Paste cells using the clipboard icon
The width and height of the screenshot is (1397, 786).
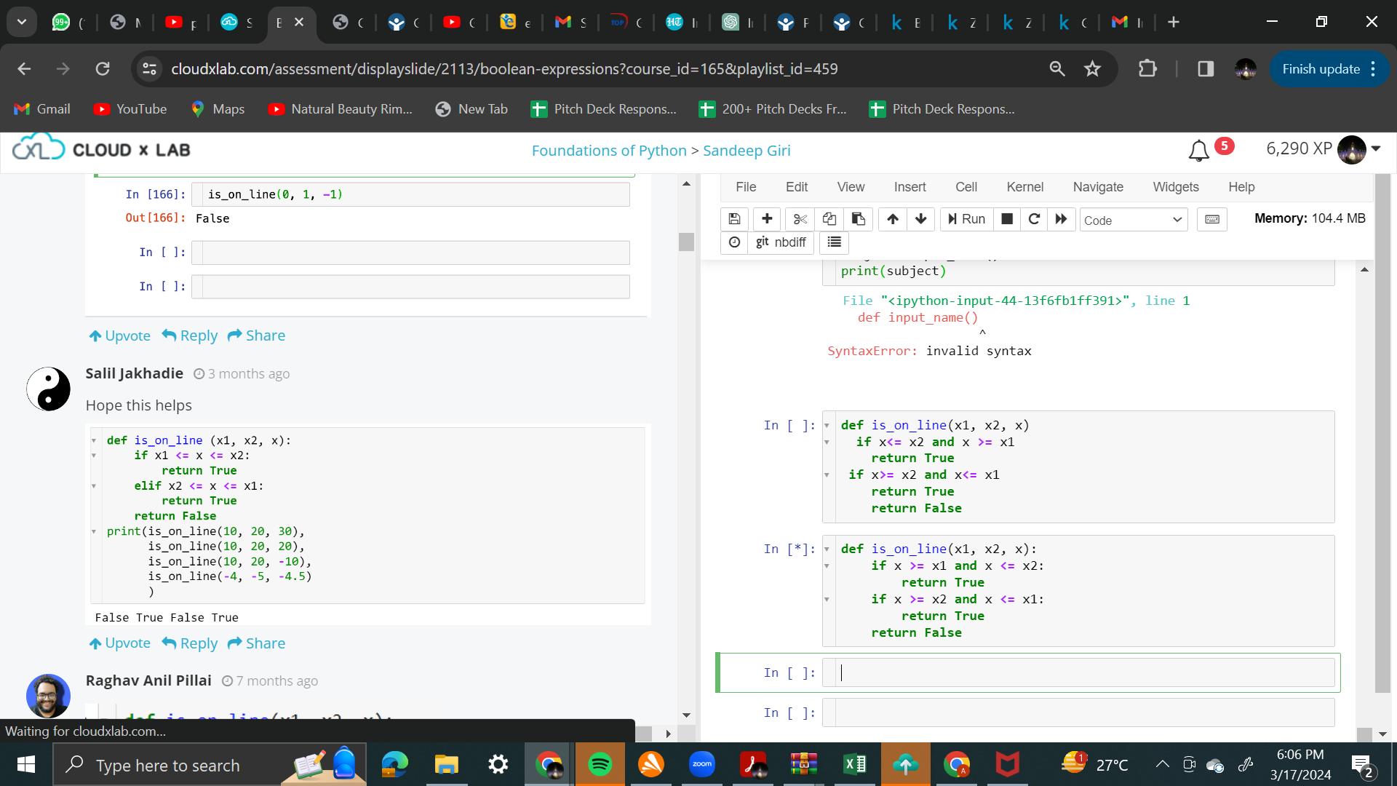pyautogui.click(x=859, y=219)
